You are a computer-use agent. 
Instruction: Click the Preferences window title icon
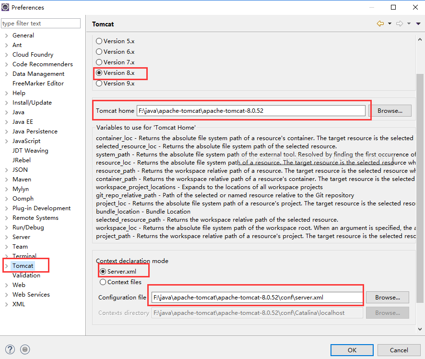click(x=5, y=7)
